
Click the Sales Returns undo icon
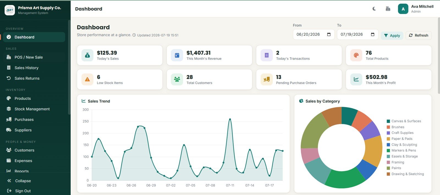pos(9,78)
